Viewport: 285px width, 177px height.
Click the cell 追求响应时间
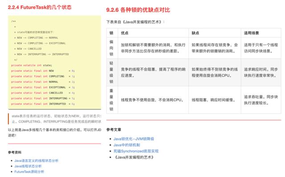(x=261, y=72)
